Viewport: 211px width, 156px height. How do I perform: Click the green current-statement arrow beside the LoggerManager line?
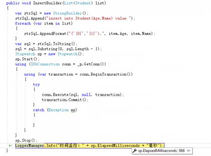(x=10, y=146)
